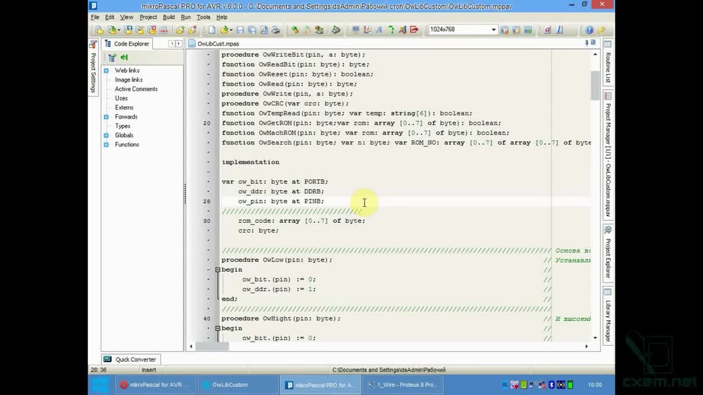The height and width of the screenshot is (395, 703).
Task: Open the Build menu
Action: pyautogui.click(x=169, y=17)
